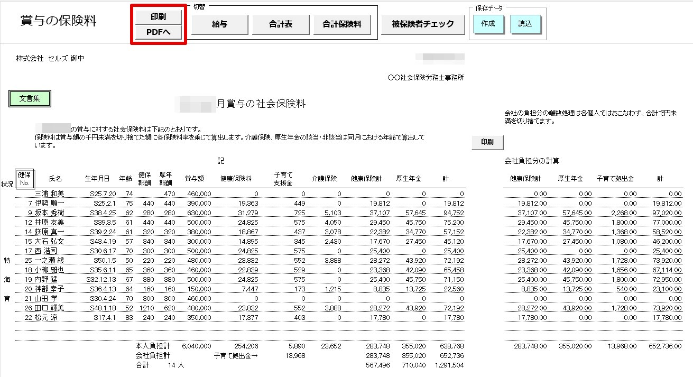The height and width of the screenshot is (377, 693).
Task: Open the 合計保険料 view
Action: tap(342, 24)
